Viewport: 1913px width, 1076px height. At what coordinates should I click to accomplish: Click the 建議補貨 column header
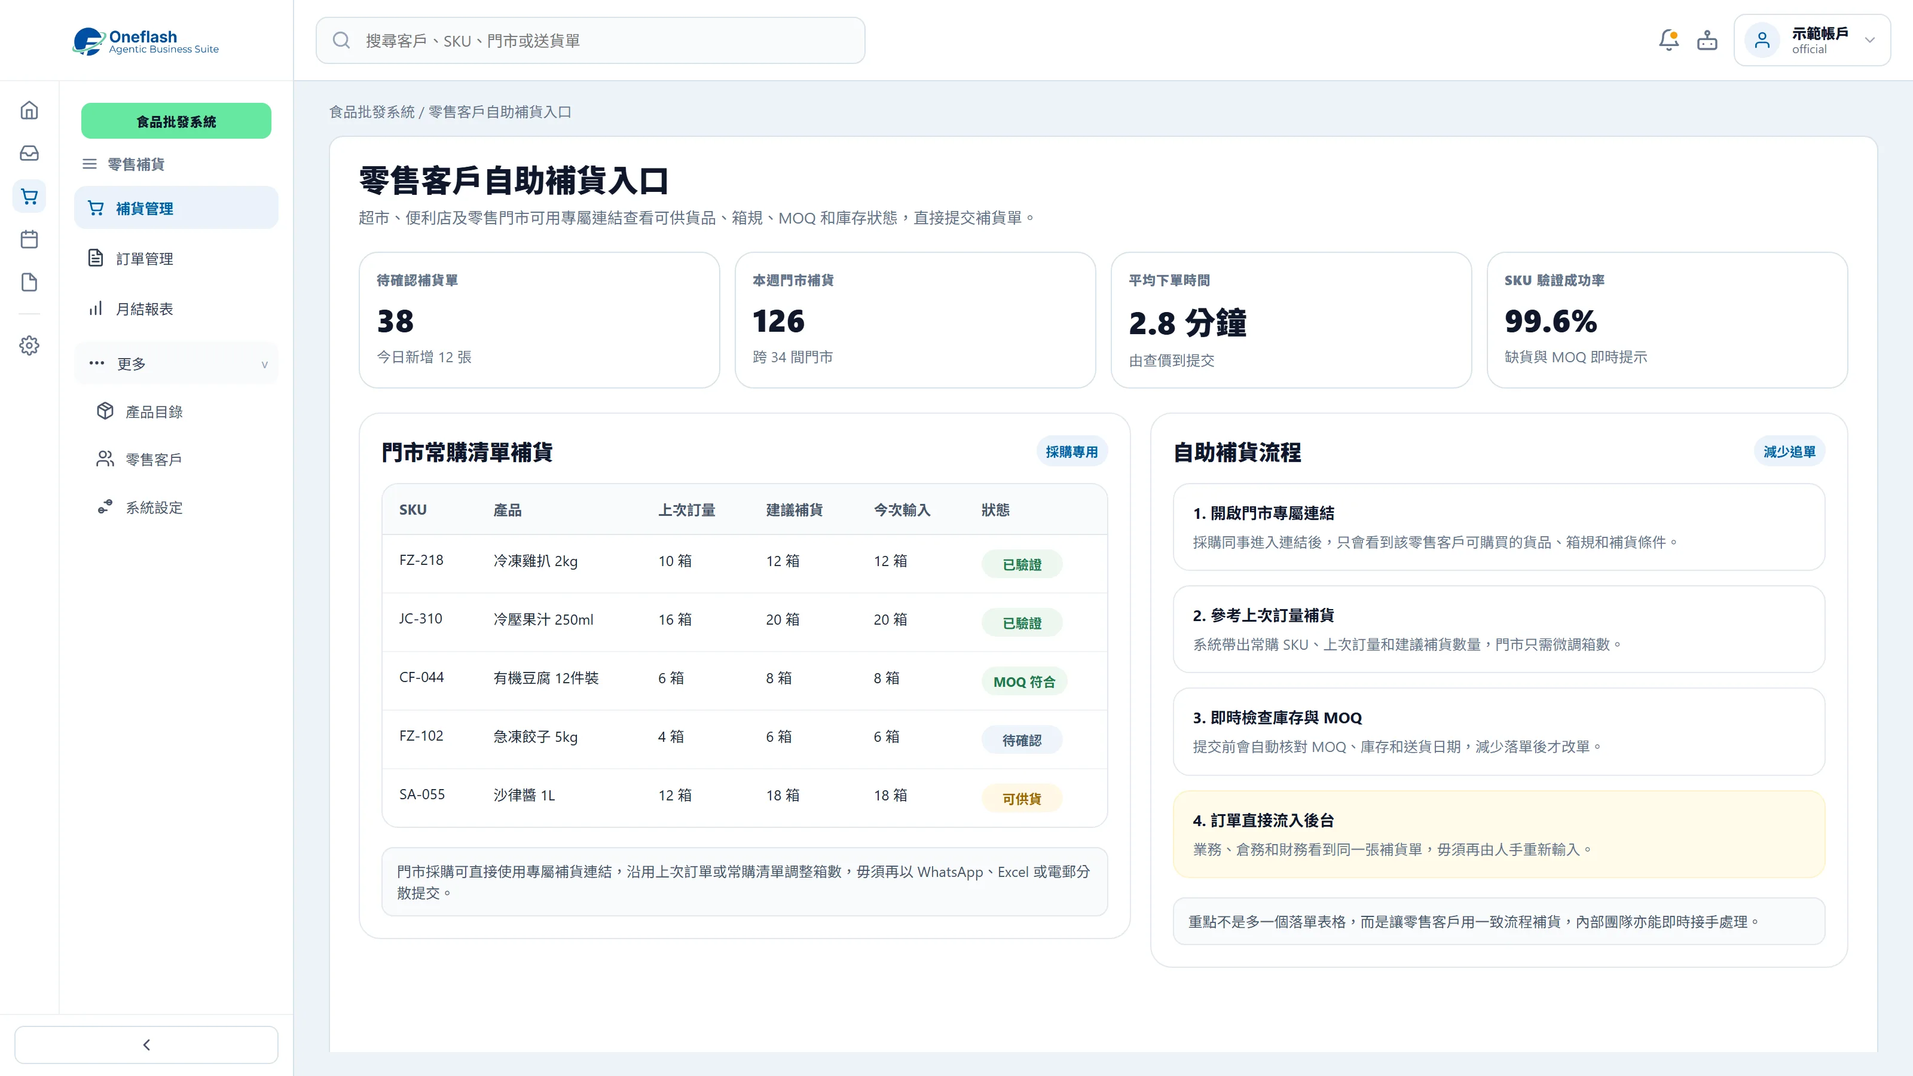pos(794,510)
